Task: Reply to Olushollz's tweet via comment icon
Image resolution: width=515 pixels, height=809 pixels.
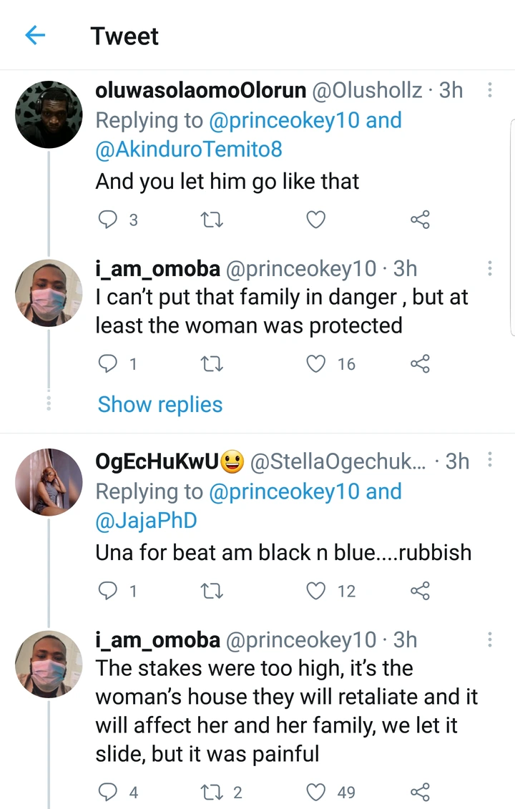Action: 107,220
